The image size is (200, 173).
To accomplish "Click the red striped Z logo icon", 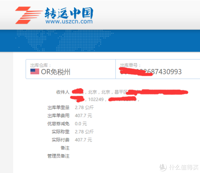I will (x=29, y=15).
